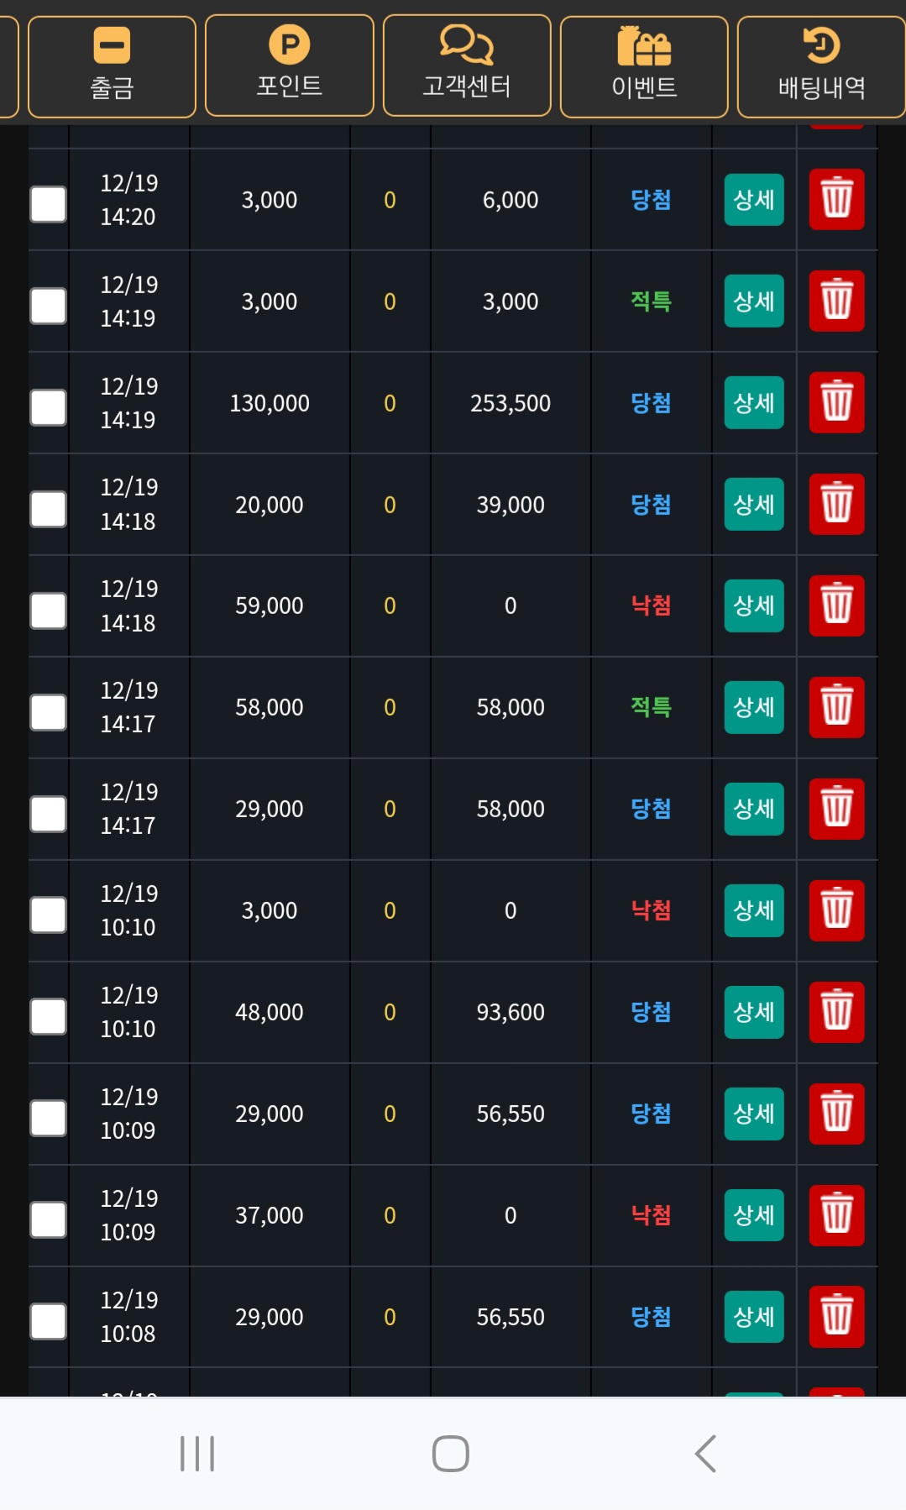This screenshot has height=1510, width=906.
Task: Delete the 20,000 bet row
Action: [x=836, y=504]
